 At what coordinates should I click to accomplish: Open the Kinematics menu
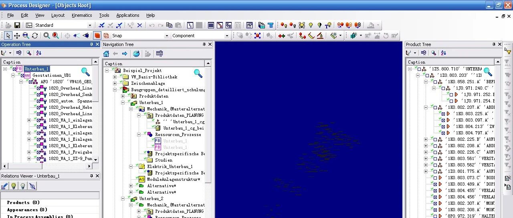[x=82, y=15]
